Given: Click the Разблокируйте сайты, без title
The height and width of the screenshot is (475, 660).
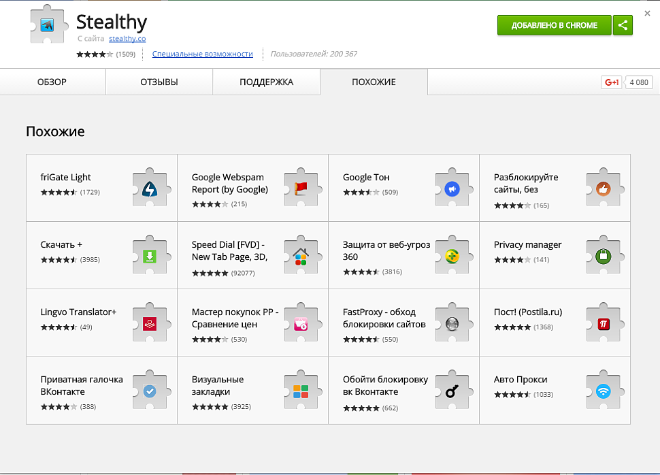Looking at the screenshot, I should tap(526, 183).
